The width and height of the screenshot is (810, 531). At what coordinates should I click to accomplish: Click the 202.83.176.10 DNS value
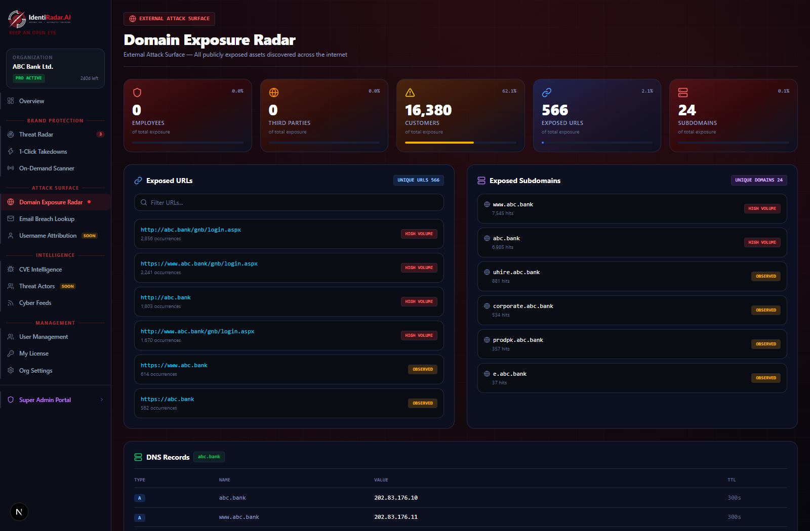click(396, 498)
